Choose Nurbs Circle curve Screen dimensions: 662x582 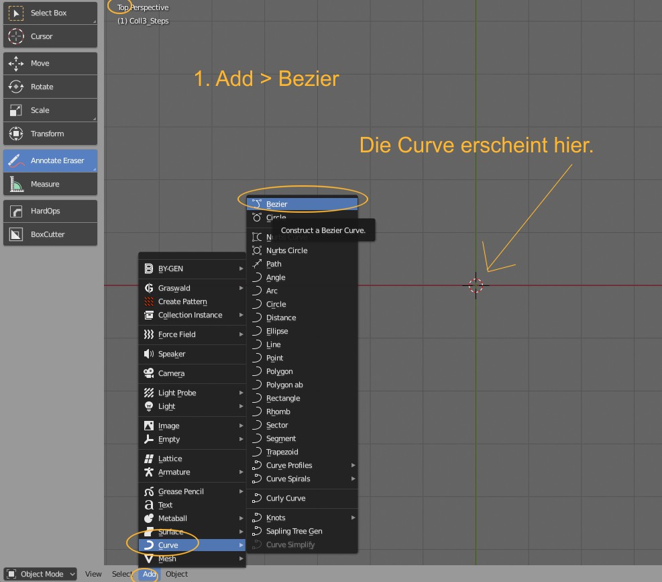[x=302, y=250]
